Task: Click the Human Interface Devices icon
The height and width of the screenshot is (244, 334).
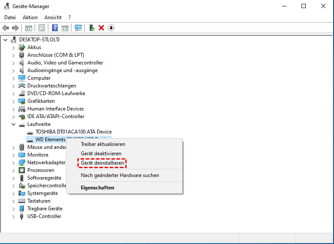Action: 22,109
